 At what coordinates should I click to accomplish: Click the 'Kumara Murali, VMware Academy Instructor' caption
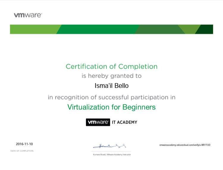click(112, 155)
